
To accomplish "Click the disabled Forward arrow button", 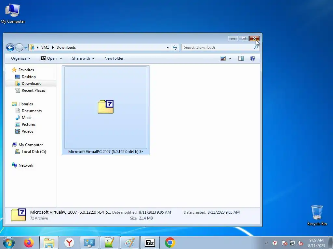I will [x=19, y=47].
